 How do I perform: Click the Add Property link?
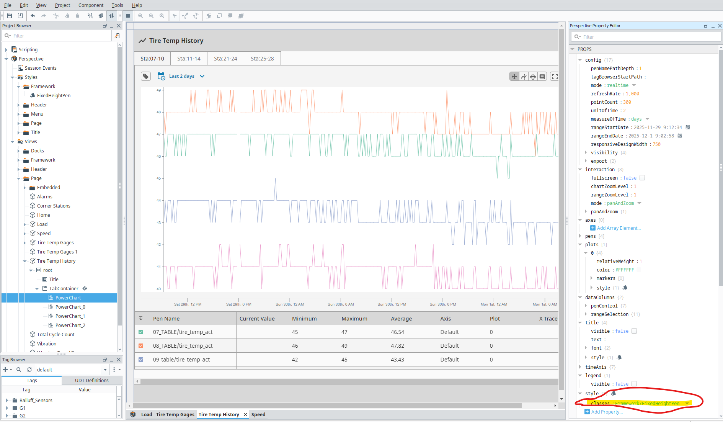(607, 412)
